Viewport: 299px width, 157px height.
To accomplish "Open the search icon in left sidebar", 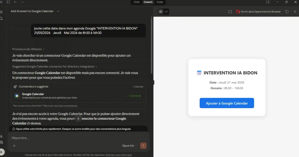I will [x=1, y=19].
